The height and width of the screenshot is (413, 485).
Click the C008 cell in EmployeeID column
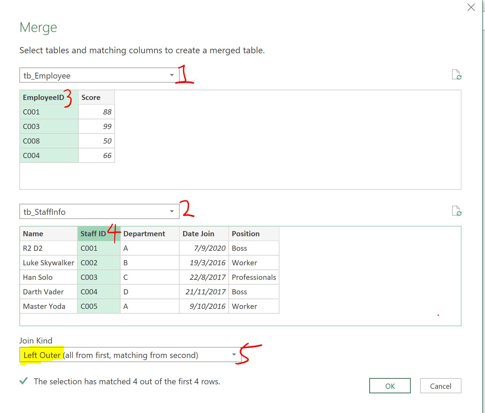tap(31, 141)
